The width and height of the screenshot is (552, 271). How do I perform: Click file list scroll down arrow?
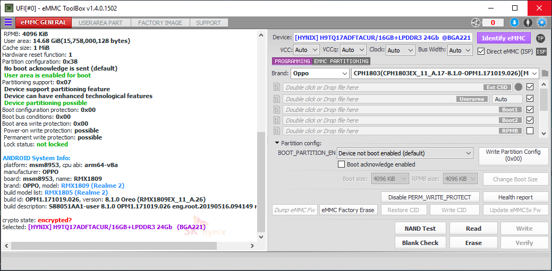coord(544,133)
